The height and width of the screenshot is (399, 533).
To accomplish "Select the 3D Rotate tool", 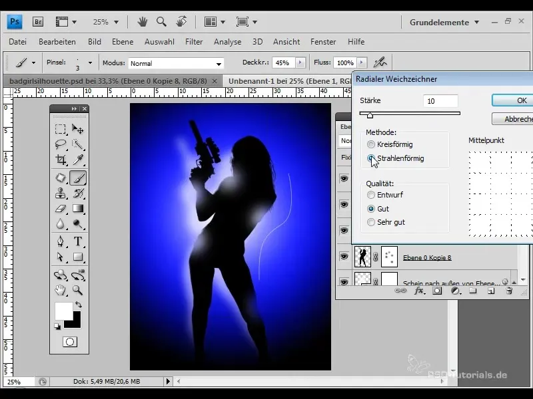I will tap(61, 275).
